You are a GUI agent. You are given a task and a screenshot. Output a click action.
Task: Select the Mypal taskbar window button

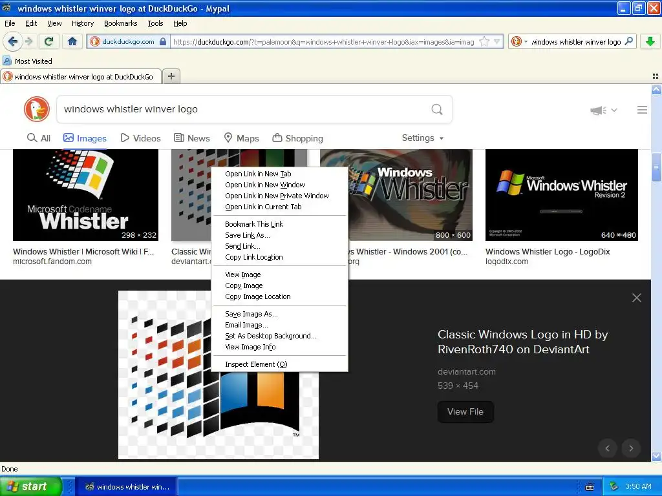[127, 487]
